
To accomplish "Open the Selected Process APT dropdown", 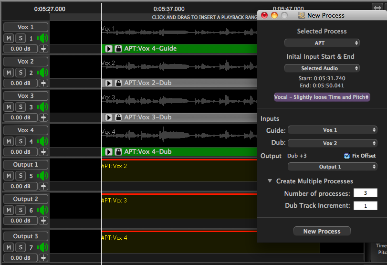I will coord(322,43).
